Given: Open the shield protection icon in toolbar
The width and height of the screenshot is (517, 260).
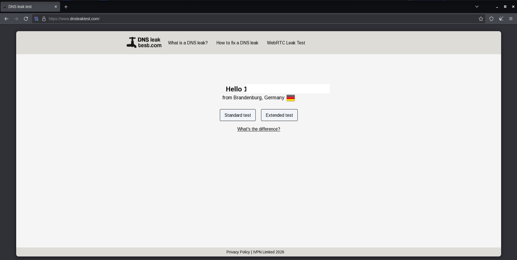Looking at the screenshot, I should (491, 19).
